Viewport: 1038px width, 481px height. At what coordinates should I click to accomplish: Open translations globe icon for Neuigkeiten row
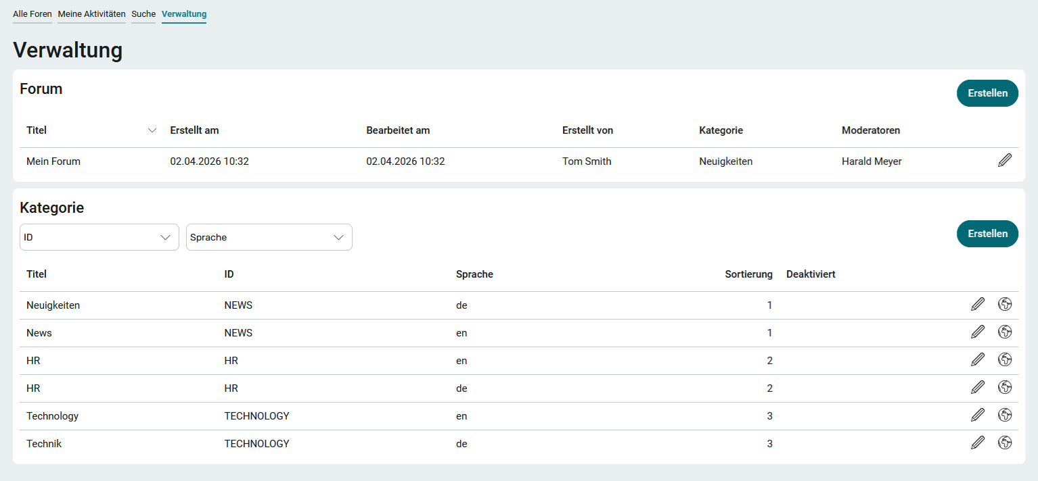tap(1005, 305)
